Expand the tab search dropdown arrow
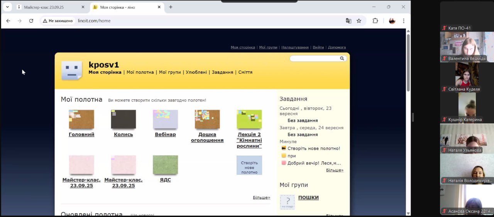Screen dimensions: 494x217 [x=7, y=7]
